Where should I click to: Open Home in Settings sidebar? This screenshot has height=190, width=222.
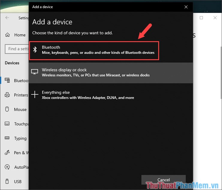15,35
